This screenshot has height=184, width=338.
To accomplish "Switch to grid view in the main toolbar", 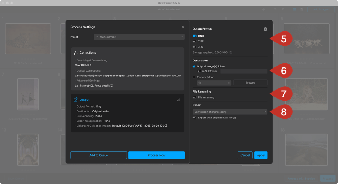I will (294, 9).
